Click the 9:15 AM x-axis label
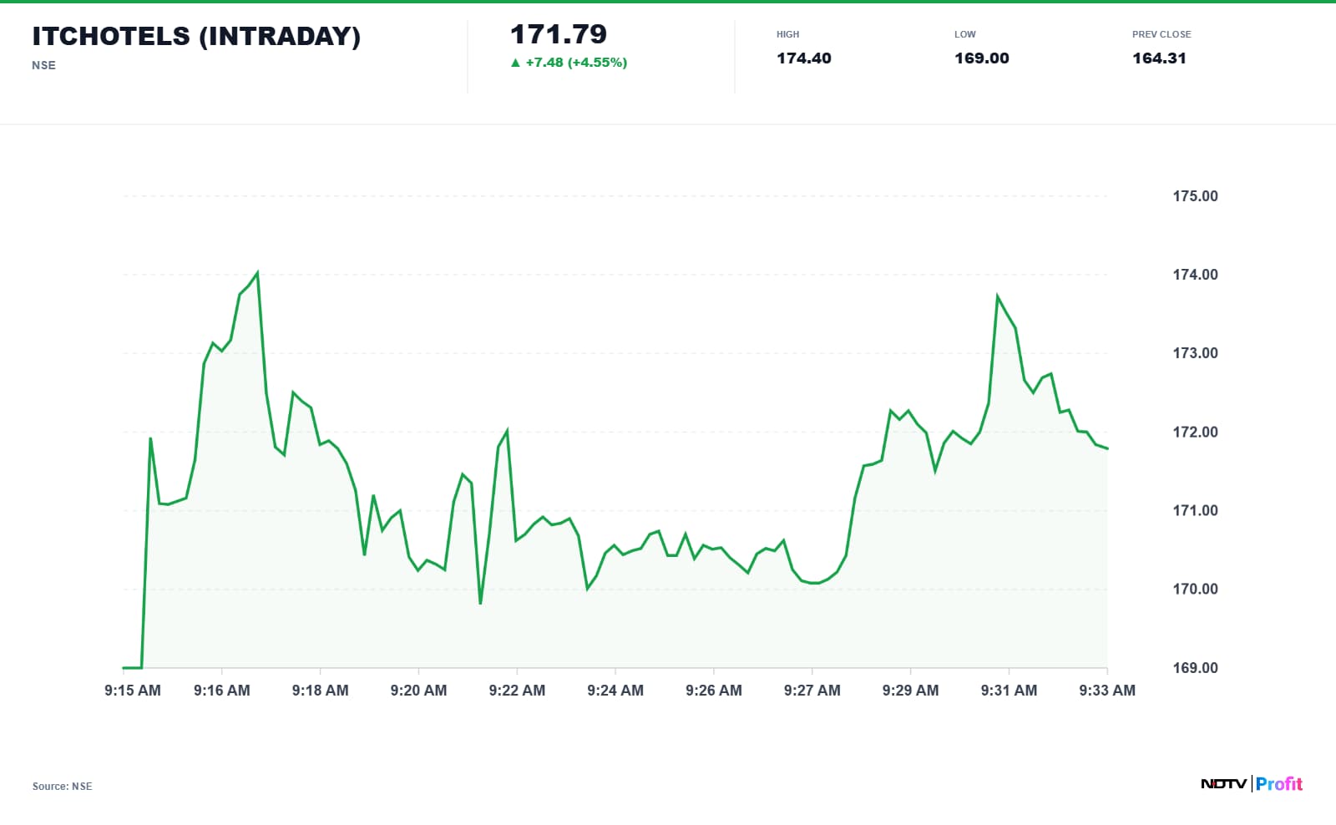This screenshot has height=825, width=1336. (133, 691)
